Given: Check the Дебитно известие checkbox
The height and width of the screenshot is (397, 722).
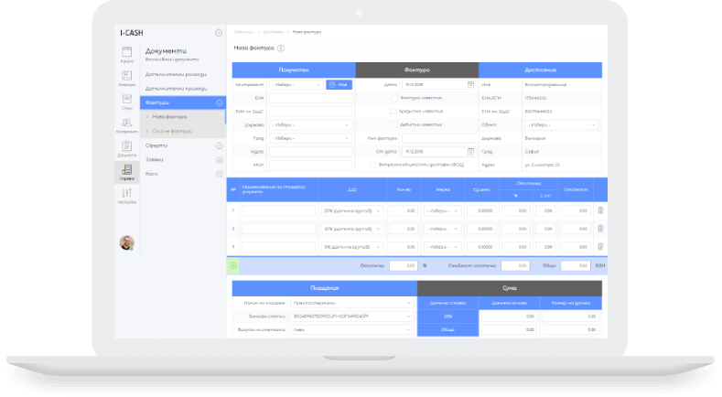Looking at the screenshot, I should coord(394,124).
